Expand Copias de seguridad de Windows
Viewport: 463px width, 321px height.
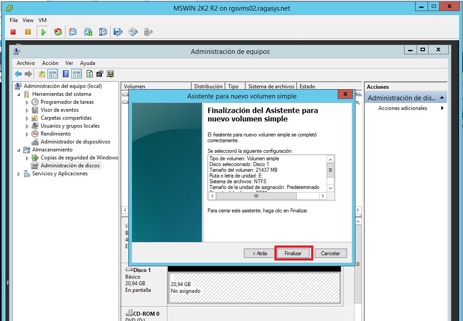[27, 158]
